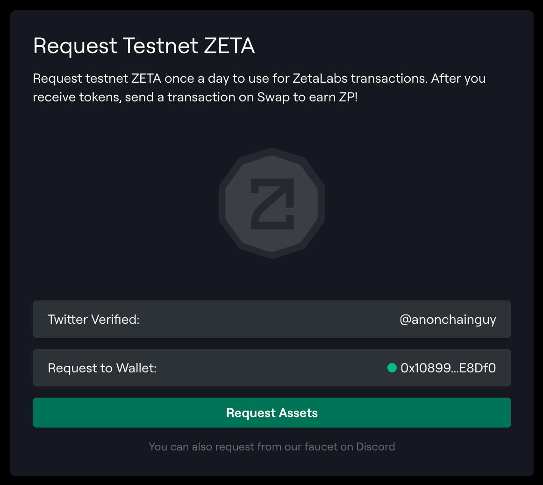This screenshot has width=543, height=485.
Task: Click the "Request to Wallet:" label
Action: click(102, 368)
